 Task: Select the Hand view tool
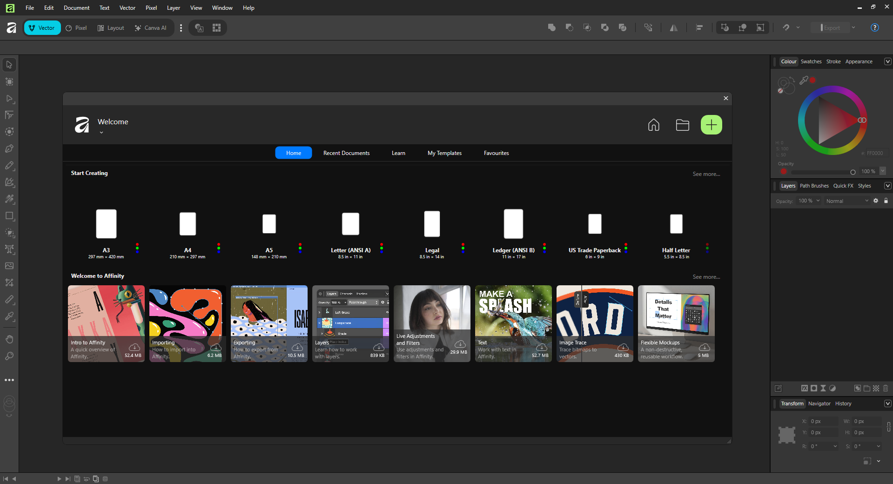pyautogui.click(x=9, y=339)
